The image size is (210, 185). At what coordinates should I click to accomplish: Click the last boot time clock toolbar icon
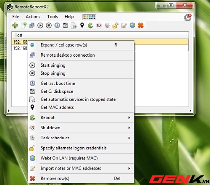point(57,26)
